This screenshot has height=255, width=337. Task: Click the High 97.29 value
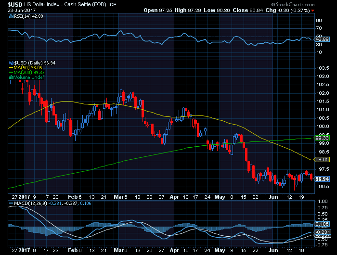pos(188,10)
